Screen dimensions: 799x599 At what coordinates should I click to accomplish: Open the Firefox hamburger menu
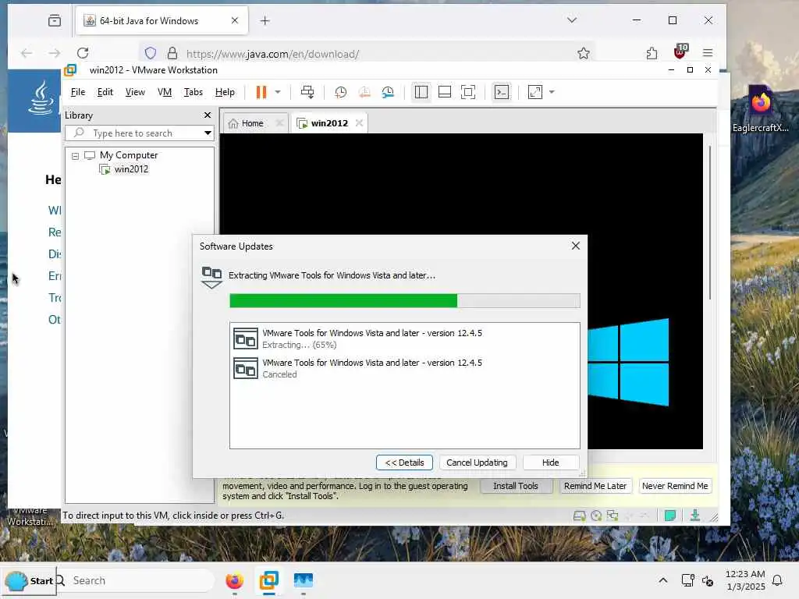click(x=707, y=53)
